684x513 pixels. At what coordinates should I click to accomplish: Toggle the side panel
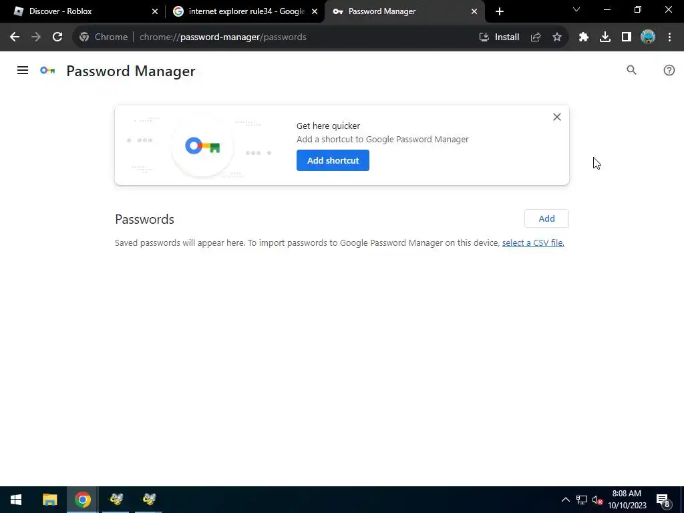[626, 37]
